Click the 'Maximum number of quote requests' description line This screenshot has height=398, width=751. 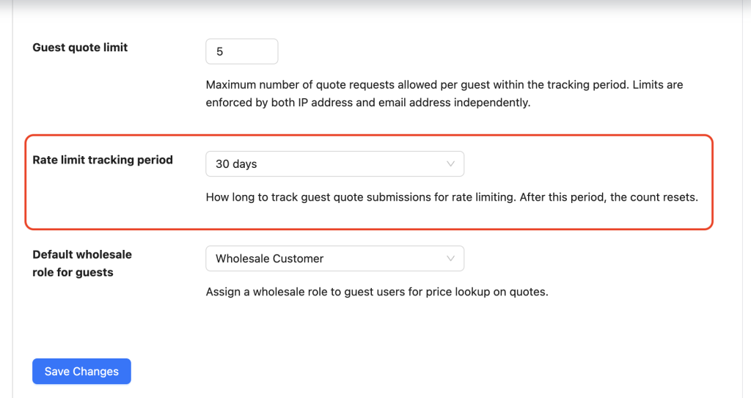tap(444, 85)
